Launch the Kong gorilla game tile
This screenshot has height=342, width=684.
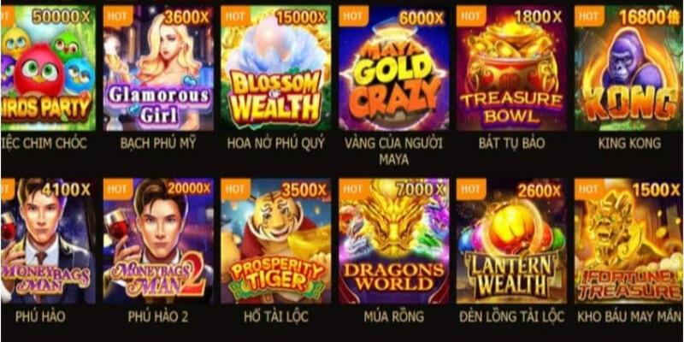(x=629, y=68)
